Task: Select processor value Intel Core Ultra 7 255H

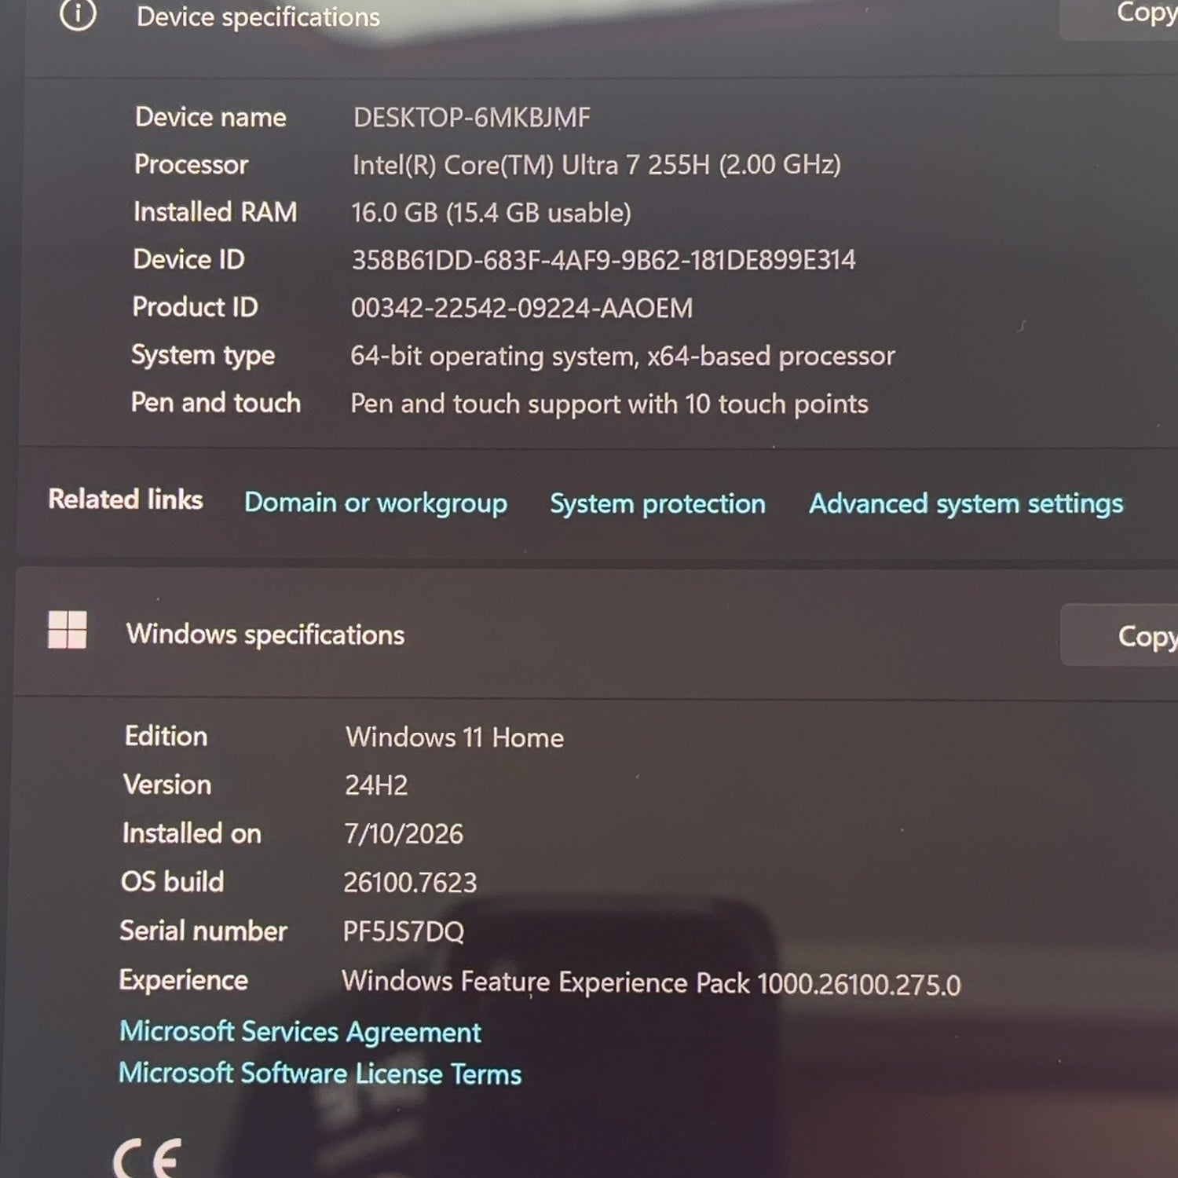Action: point(597,165)
